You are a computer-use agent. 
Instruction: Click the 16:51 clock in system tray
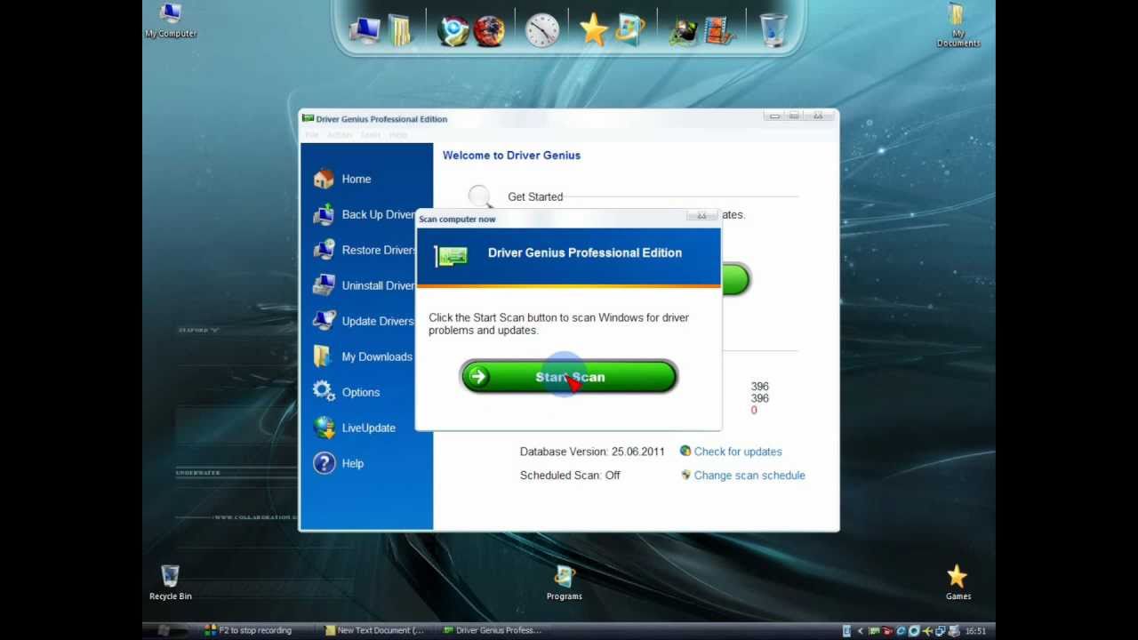pyautogui.click(x=975, y=631)
